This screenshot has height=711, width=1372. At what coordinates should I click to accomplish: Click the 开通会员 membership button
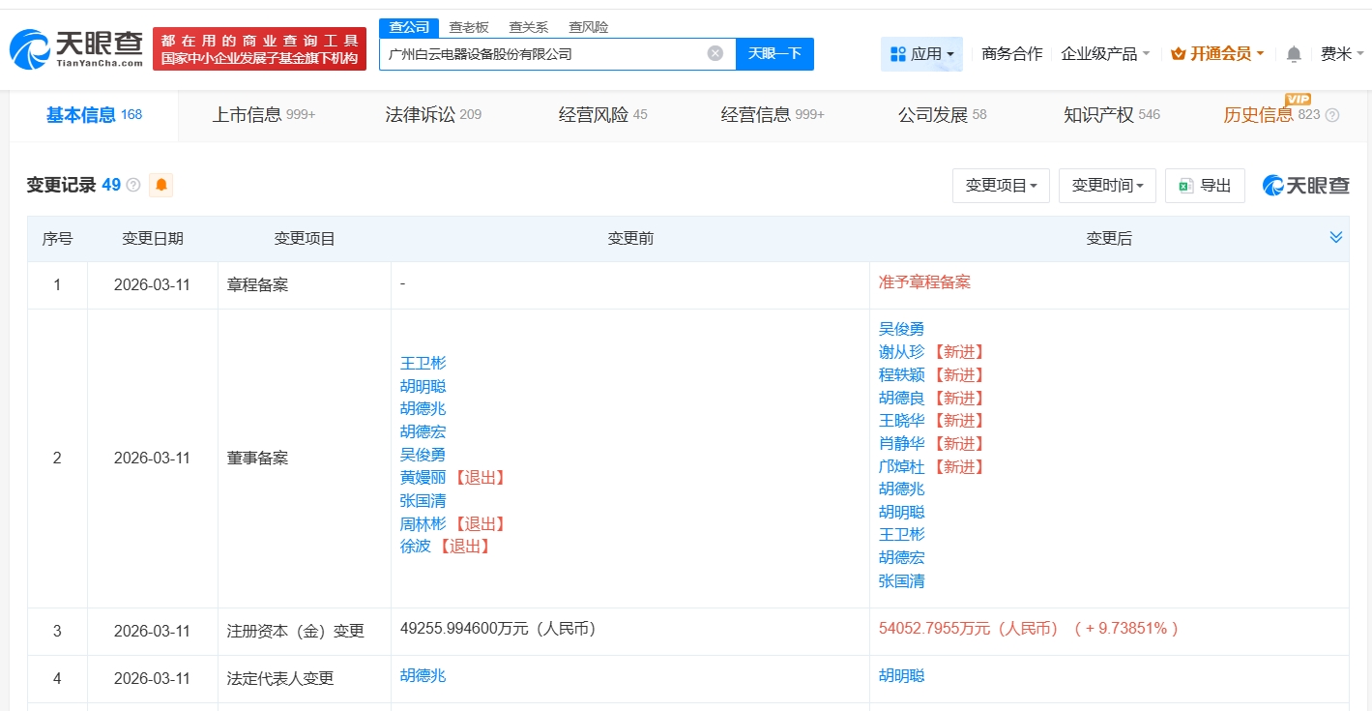[1217, 54]
